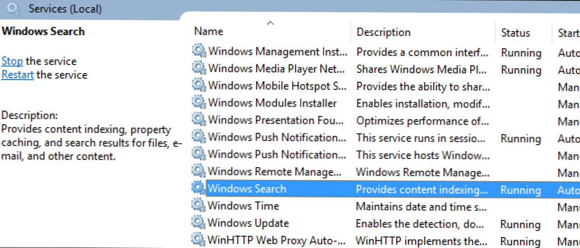Click the 'Provides the ability to shar...' description

423,86
